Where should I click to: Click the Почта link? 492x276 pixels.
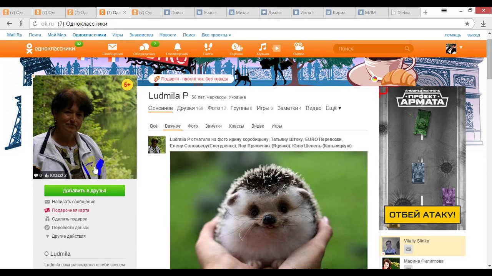pyautogui.click(x=35, y=35)
